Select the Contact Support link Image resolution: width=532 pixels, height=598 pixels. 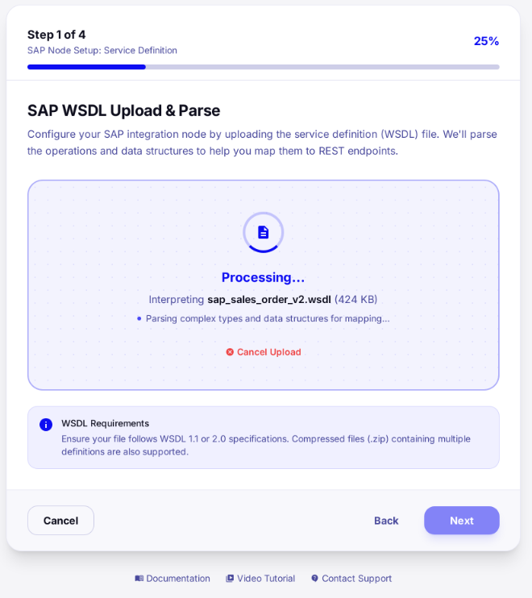(x=356, y=578)
